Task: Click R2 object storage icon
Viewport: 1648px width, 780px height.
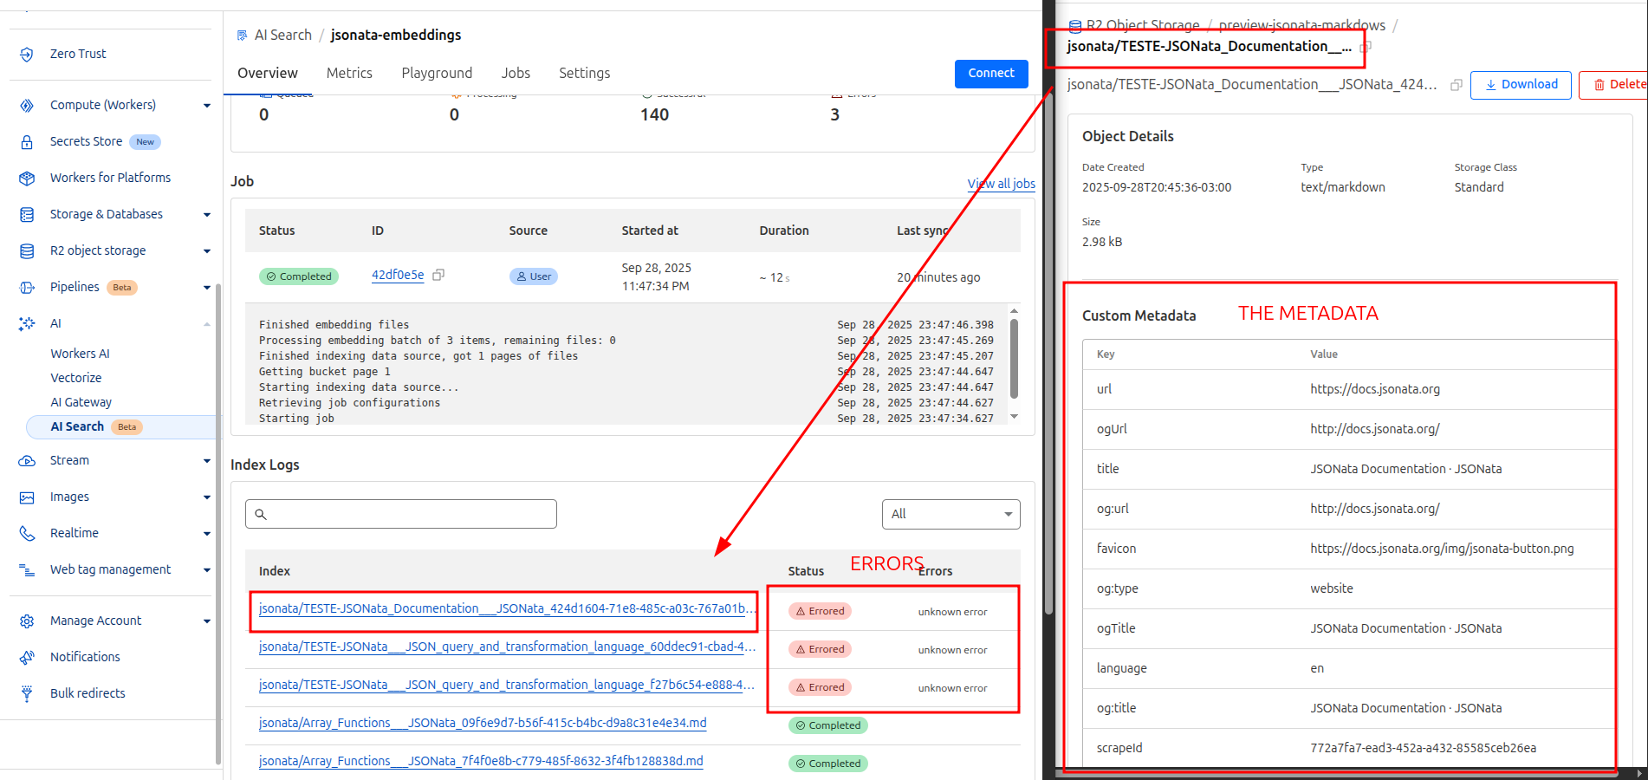Action: (27, 251)
